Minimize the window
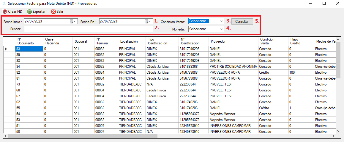344x142 pixels. [x=310, y=4]
